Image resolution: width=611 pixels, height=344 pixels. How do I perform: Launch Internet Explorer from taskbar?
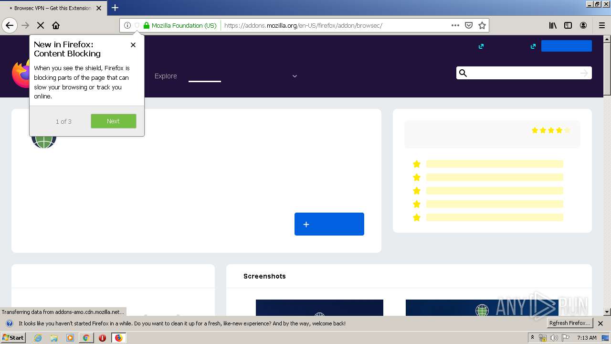point(38,338)
